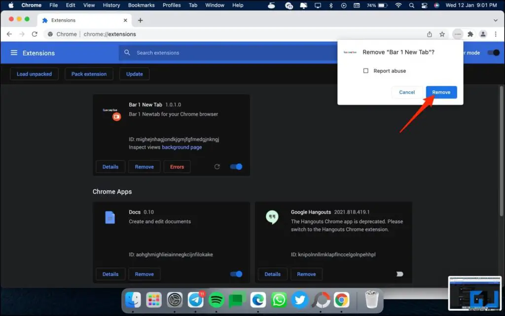Image resolution: width=505 pixels, height=316 pixels.
Task: Open Wi-Fi status in the menu bar
Action: 398,5
